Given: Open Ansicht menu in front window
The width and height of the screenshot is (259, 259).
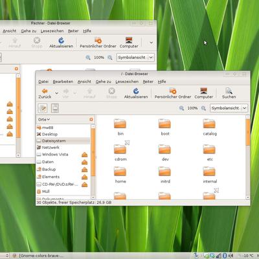Looking at the screenshot, I should [84, 82].
